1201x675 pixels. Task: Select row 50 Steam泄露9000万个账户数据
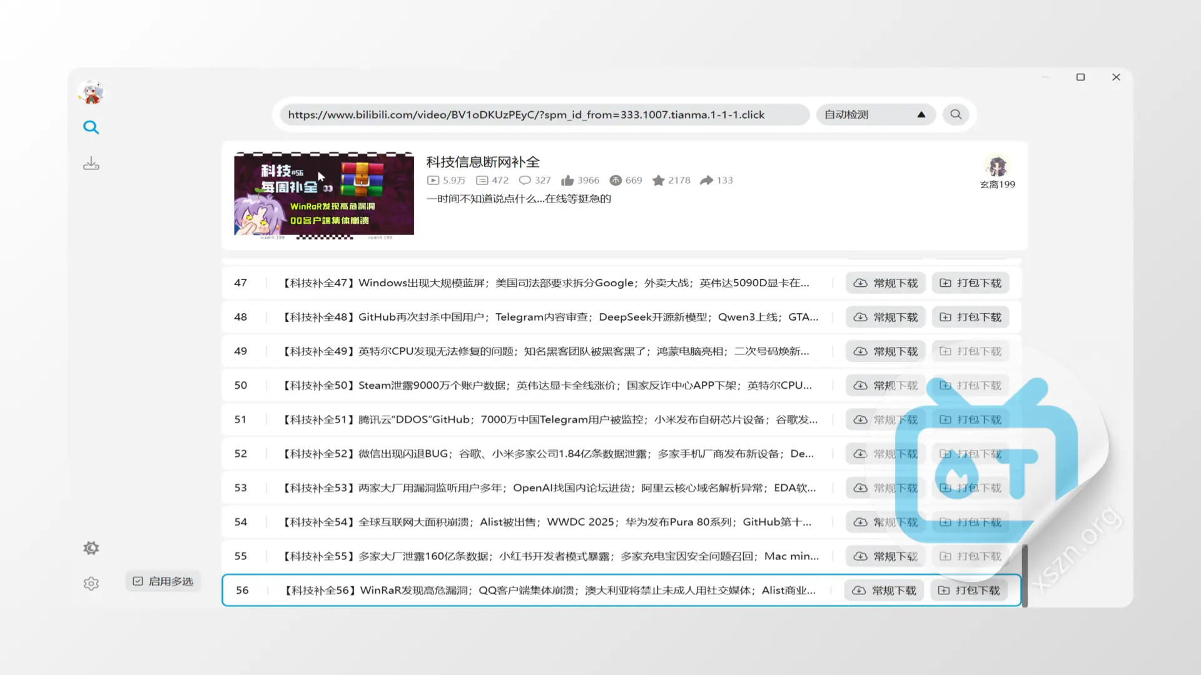tap(622, 386)
